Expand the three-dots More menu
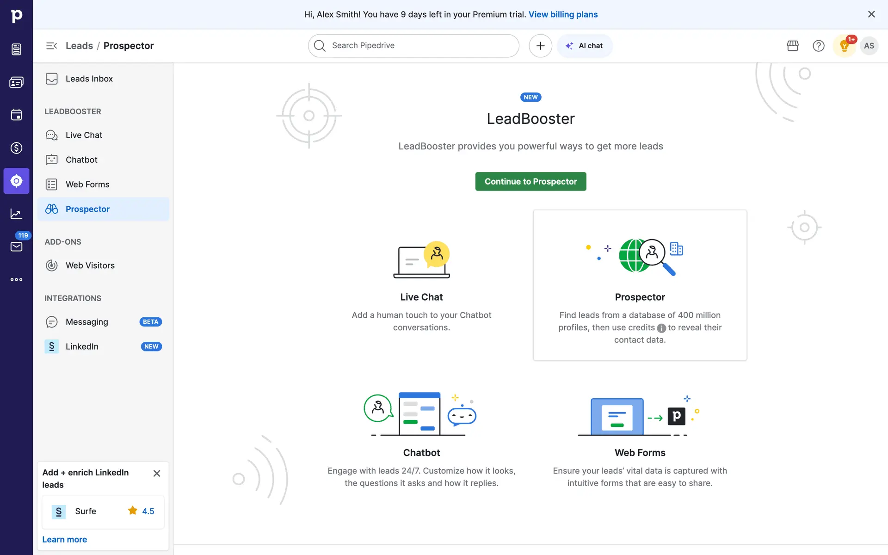The image size is (888, 555). pyautogui.click(x=16, y=279)
